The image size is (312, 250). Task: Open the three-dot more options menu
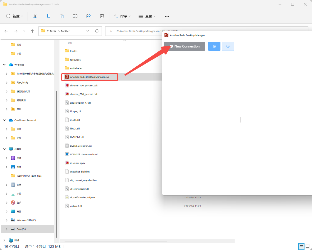(167, 16)
